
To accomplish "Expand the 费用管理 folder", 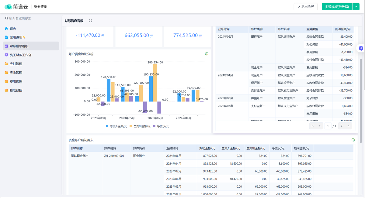I will point(16,81).
